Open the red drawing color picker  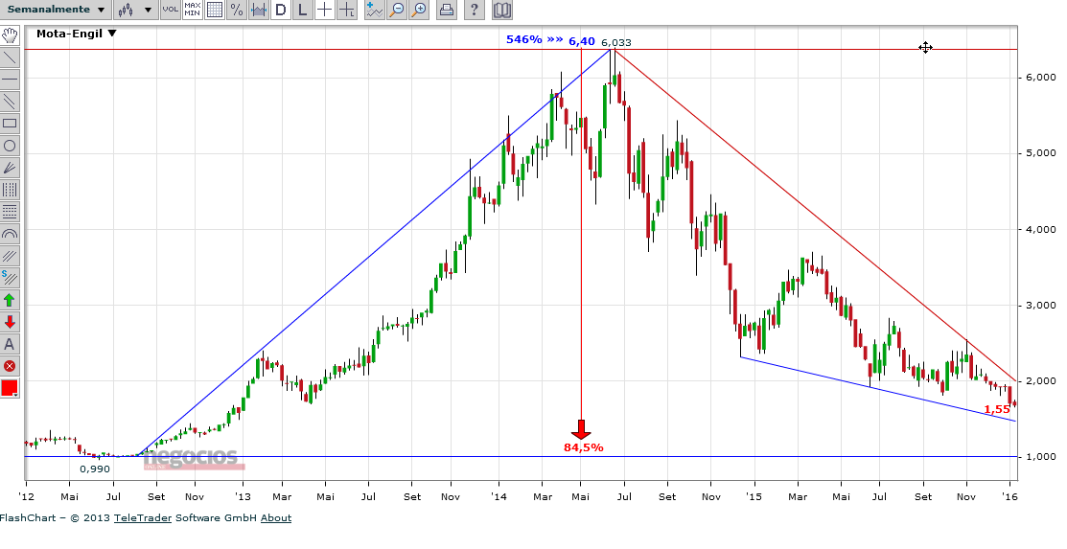pos(10,388)
